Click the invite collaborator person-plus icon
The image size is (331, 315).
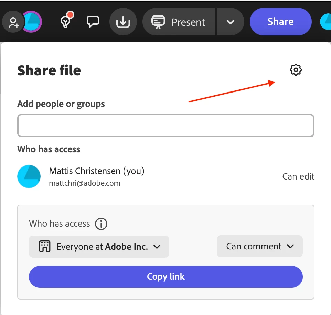pyautogui.click(x=13, y=22)
